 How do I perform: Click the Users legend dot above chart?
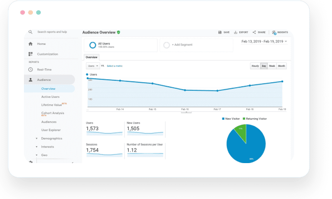87,75
